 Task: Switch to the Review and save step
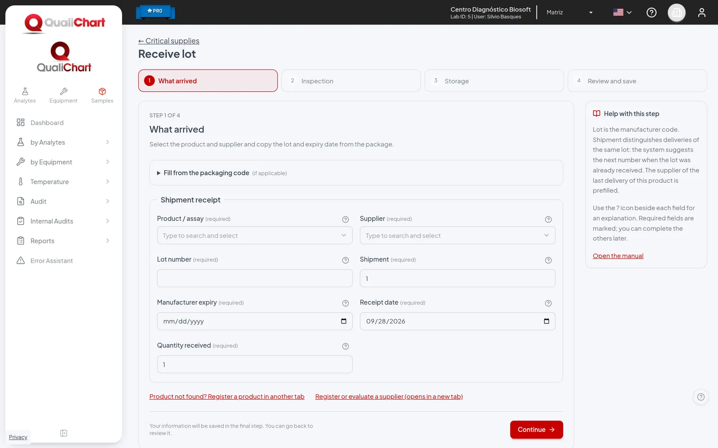[637, 81]
